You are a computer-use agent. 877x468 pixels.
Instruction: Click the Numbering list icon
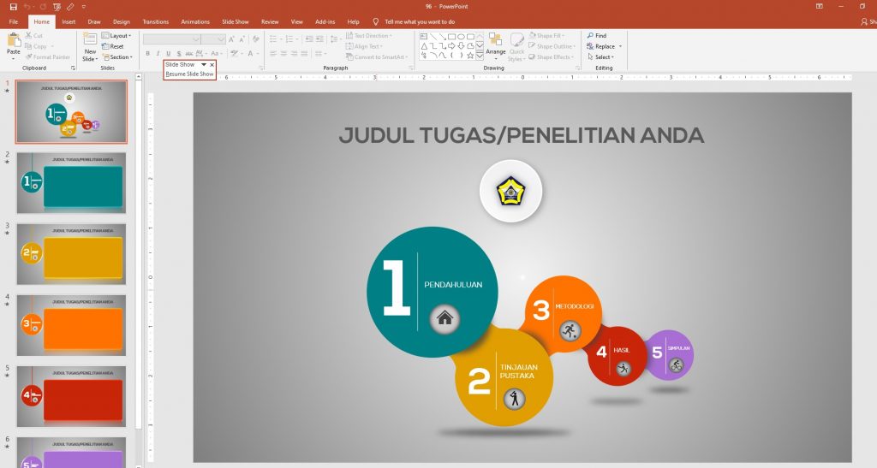(290, 39)
